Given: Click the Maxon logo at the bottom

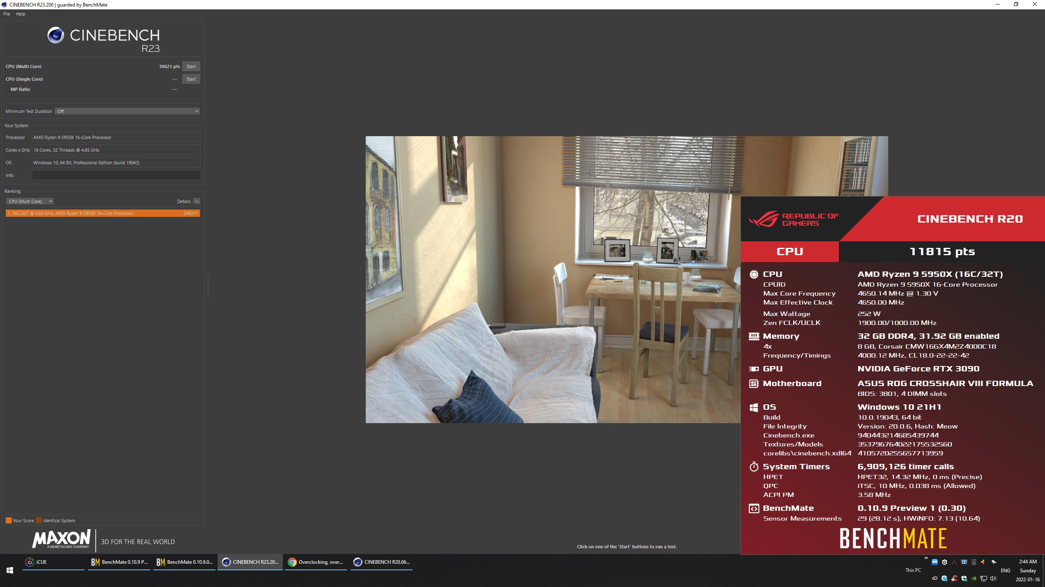Looking at the screenshot, I should click(x=62, y=539).
